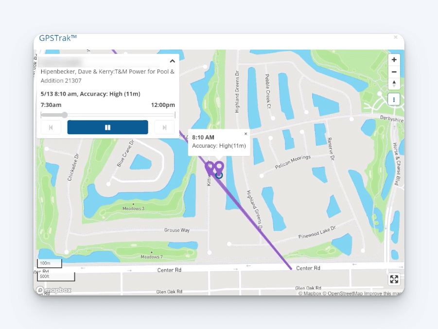Close the GPSTrak dialog window
Screen dimensions: 438x329
click(396, 37)
